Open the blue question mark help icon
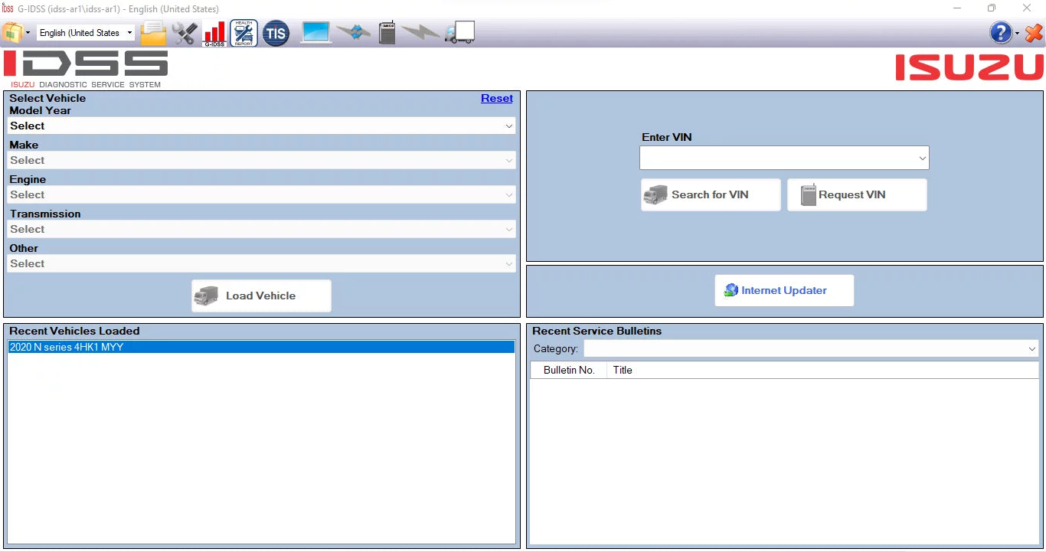 click(1001, 33)
